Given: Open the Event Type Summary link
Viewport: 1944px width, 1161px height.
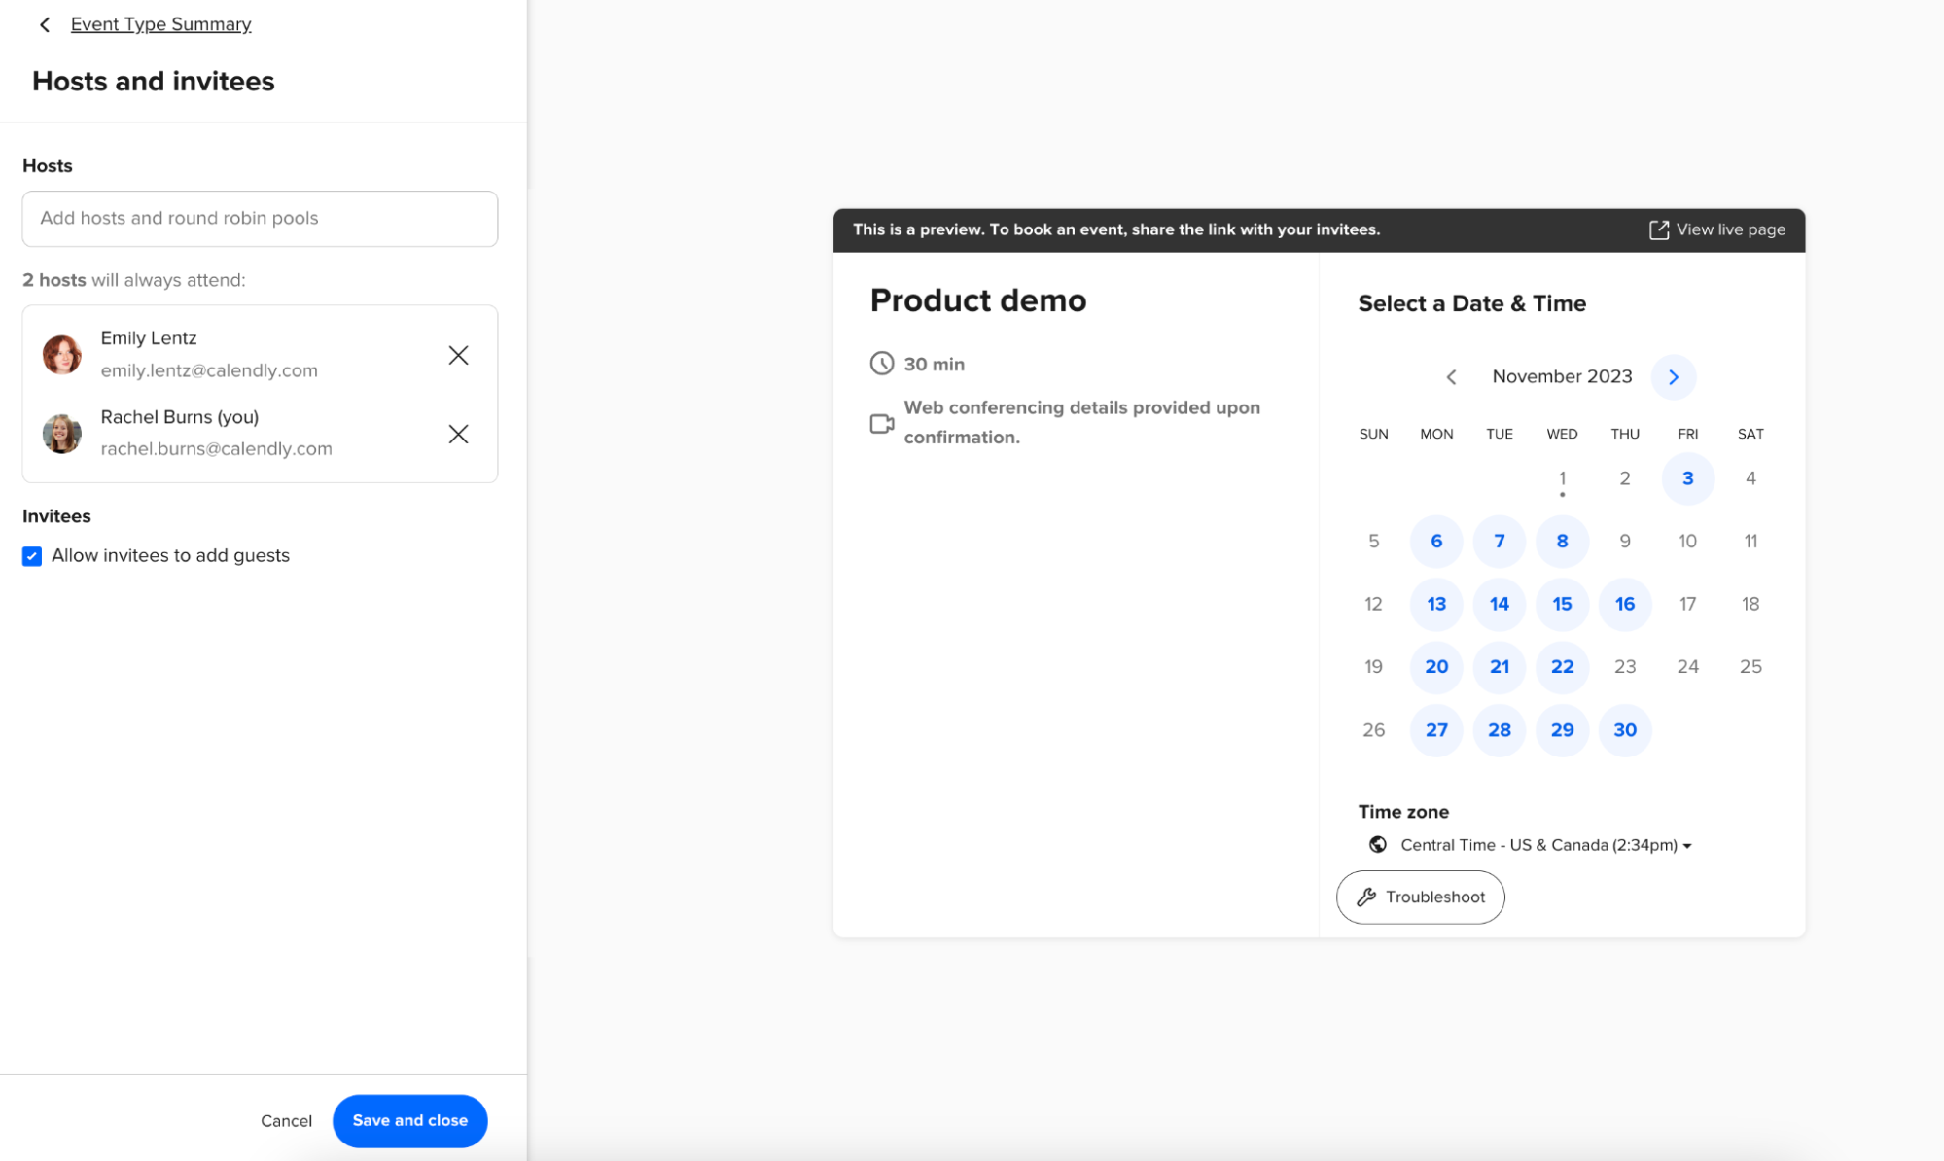Looking at the screenshot, I should 160,24.
